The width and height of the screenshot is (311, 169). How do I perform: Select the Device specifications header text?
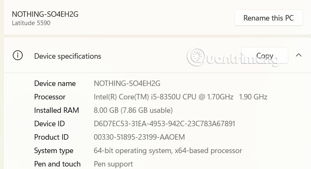pos(68,56)
